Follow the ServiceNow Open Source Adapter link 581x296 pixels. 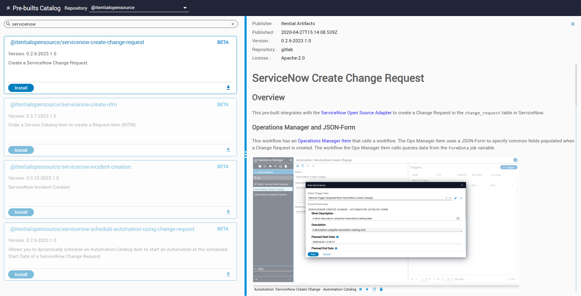(x=356, y=113)
